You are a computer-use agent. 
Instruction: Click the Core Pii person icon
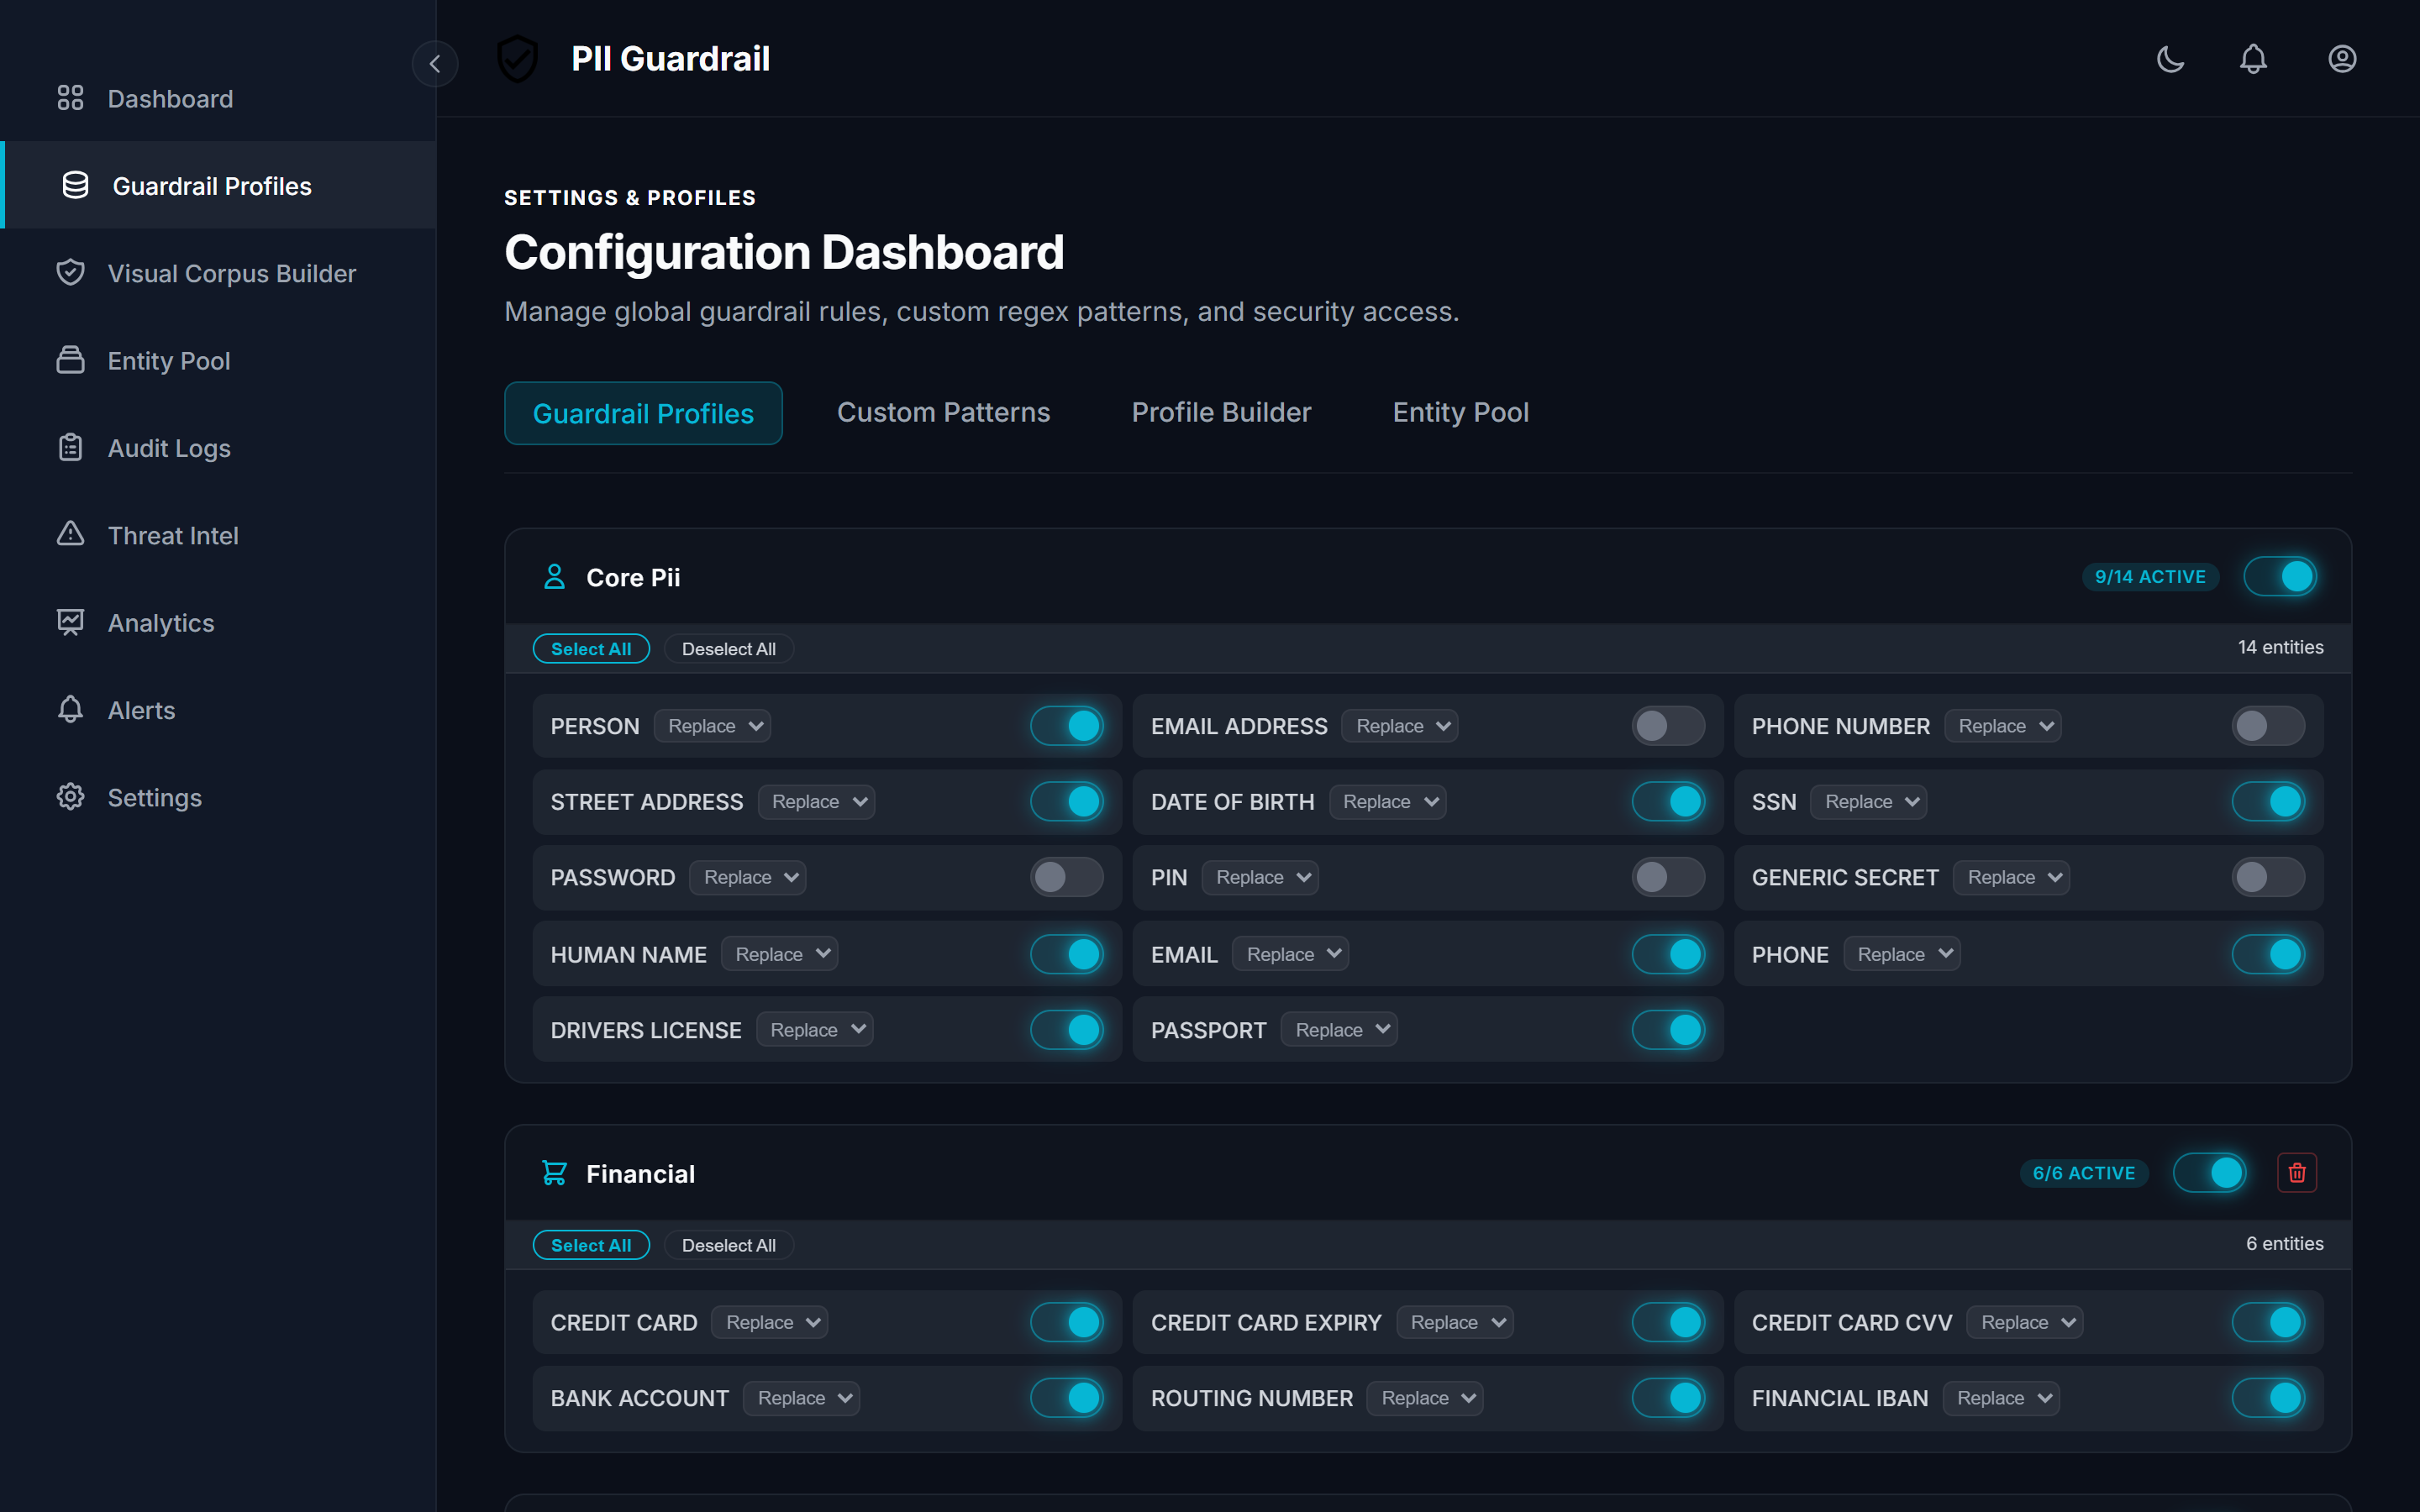tap(554, 577)
